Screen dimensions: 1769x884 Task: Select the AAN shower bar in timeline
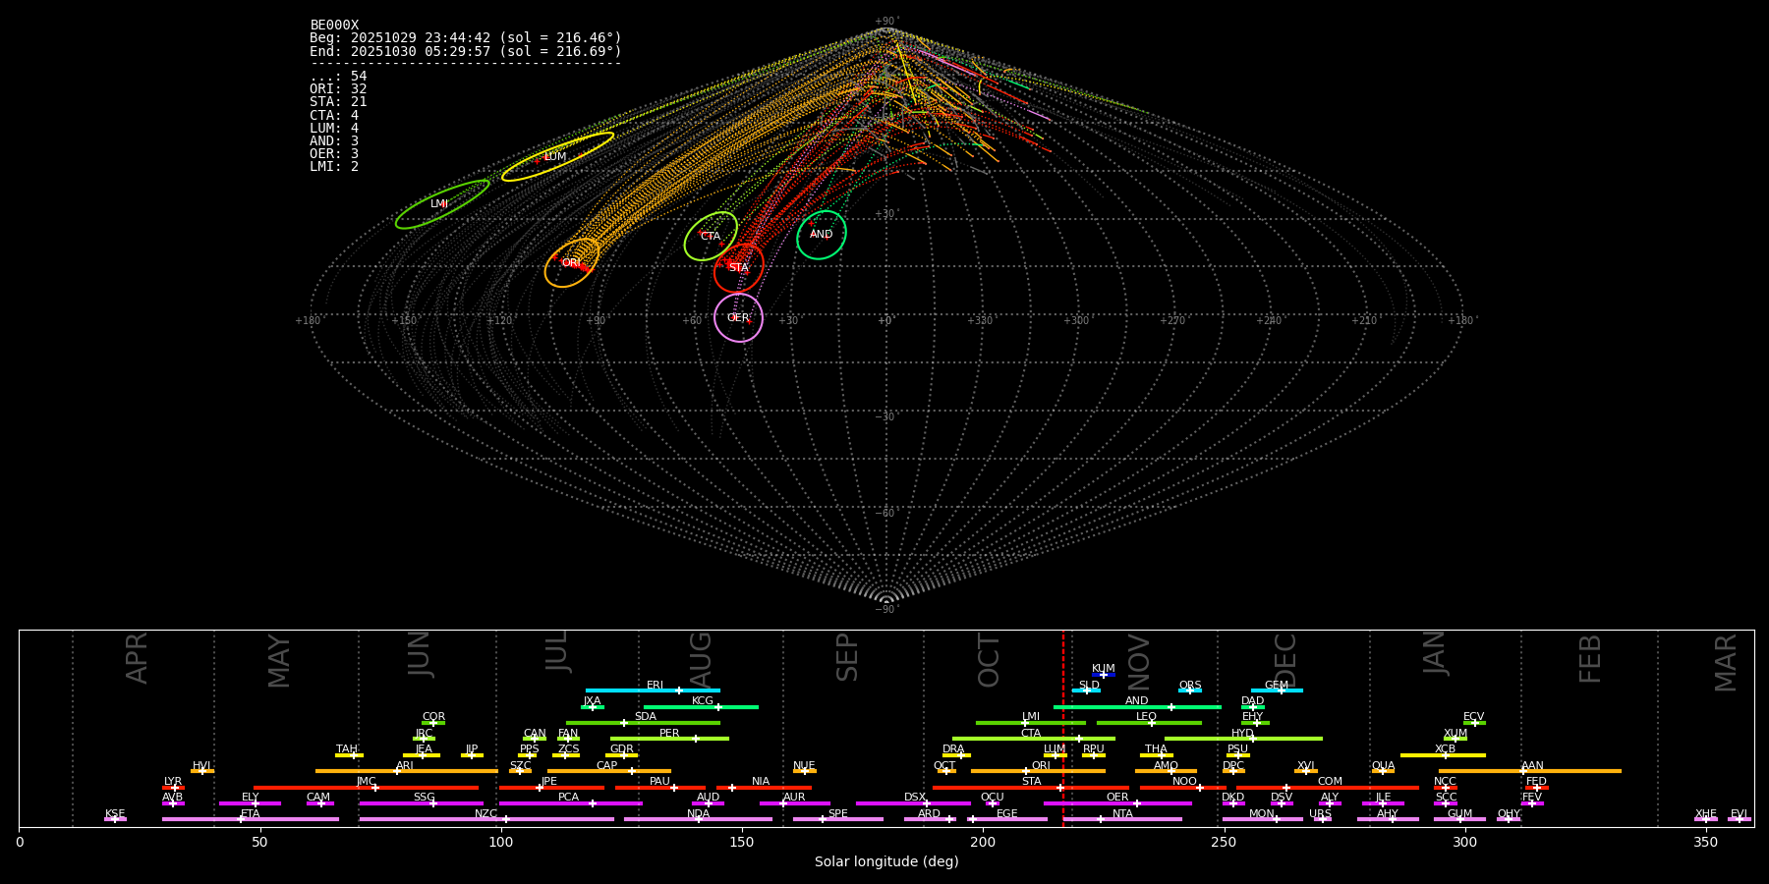point(1529,771)
